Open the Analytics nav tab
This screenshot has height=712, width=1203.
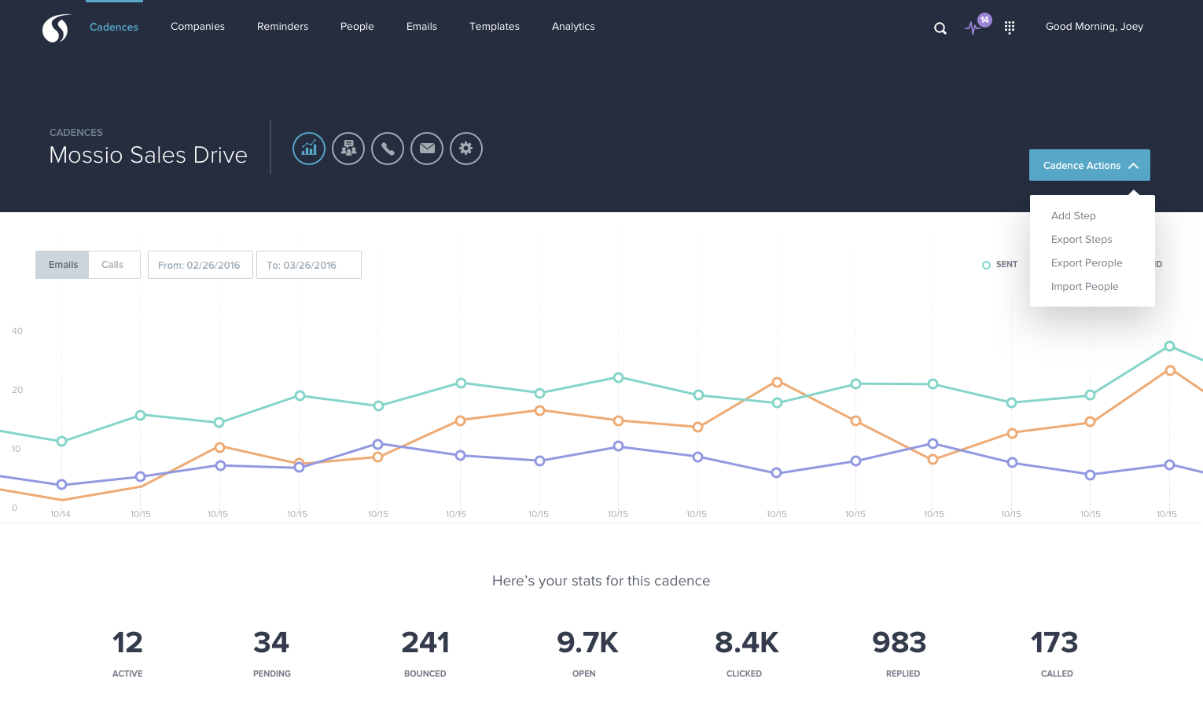point(573,27)
